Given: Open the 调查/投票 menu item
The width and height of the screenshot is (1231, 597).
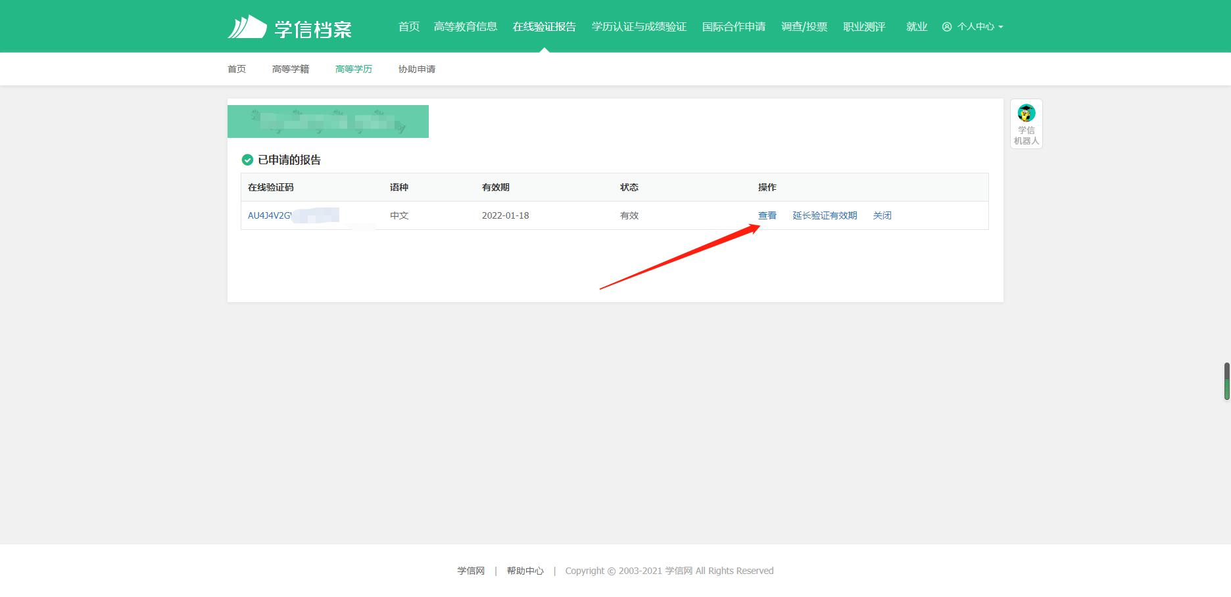Looking at the screenshot, I should 804,27.
